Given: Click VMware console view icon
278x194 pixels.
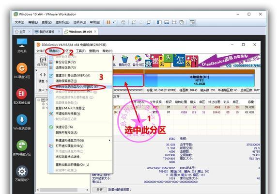Looking at the screenshot, I should click(x=167, y=22).
